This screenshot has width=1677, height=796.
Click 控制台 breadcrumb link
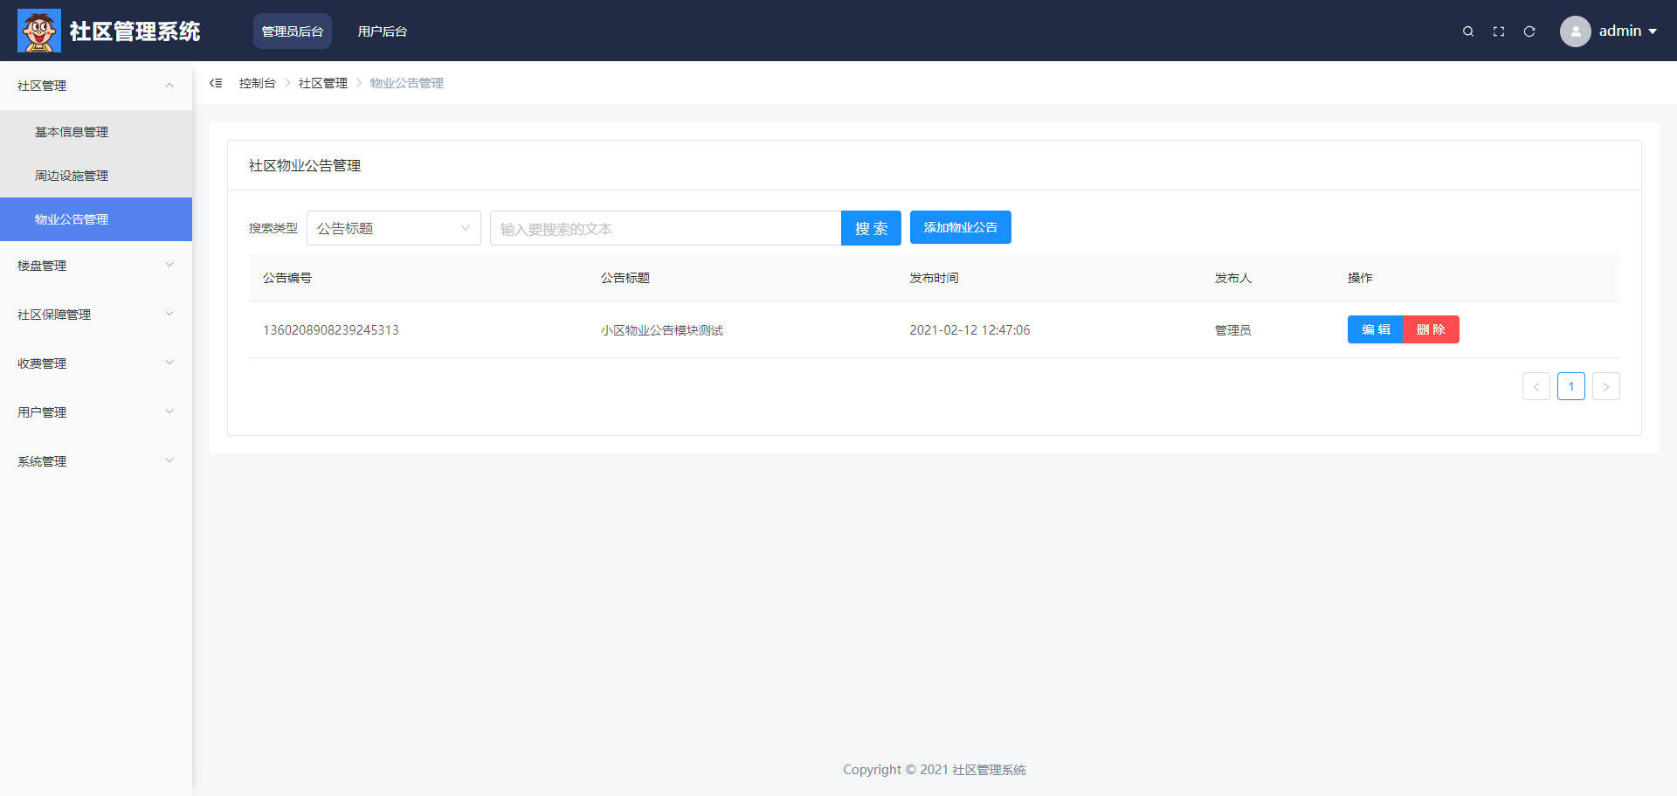(x=257, y=83)
